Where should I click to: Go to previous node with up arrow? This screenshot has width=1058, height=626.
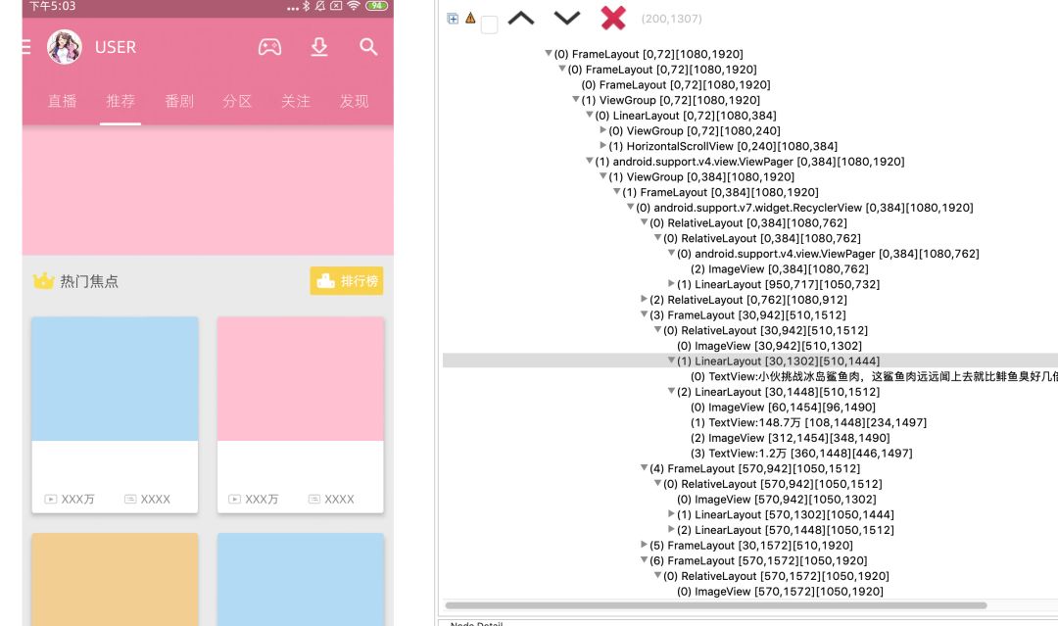tap(521, 19)
